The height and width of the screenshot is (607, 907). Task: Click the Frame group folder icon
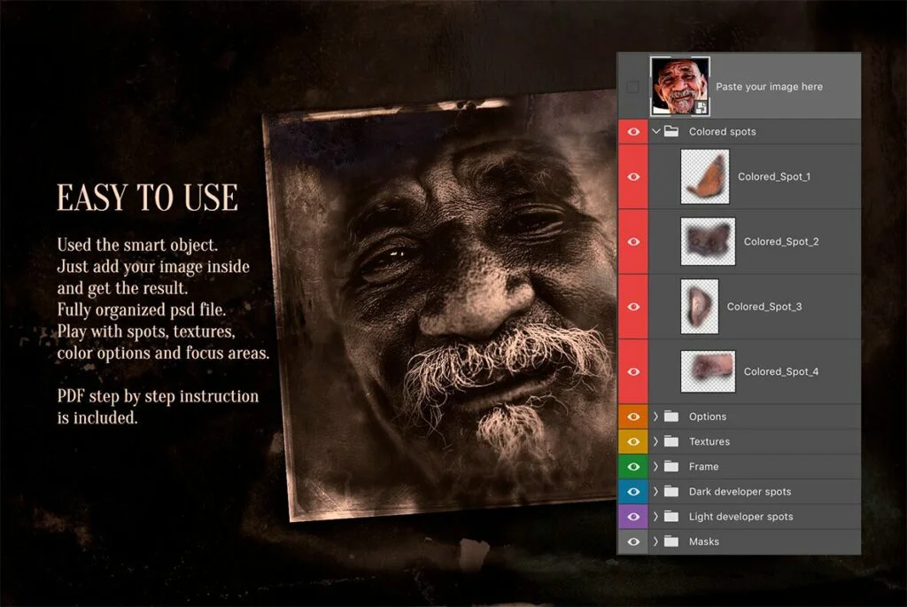671,466
